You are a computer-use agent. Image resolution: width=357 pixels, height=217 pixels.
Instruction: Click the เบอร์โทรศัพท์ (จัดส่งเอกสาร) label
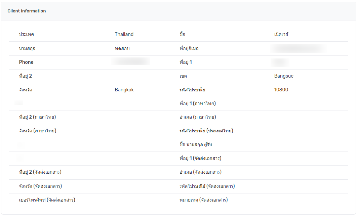point(47,200)
